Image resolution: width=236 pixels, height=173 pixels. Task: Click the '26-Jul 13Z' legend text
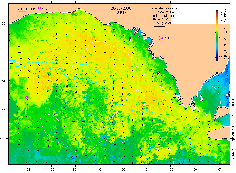point(159,19)
